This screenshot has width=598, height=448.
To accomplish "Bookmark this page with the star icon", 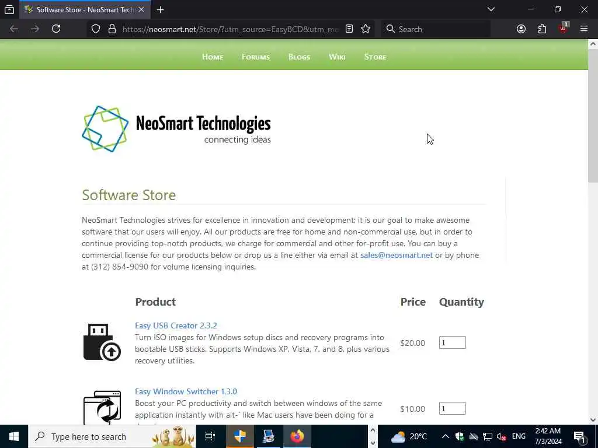I will click(366, 29).
